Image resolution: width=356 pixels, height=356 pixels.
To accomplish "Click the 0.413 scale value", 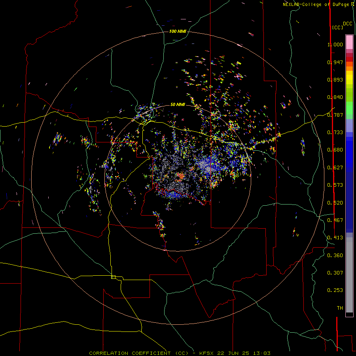I will pyautogui.click(x=335, y=238).
